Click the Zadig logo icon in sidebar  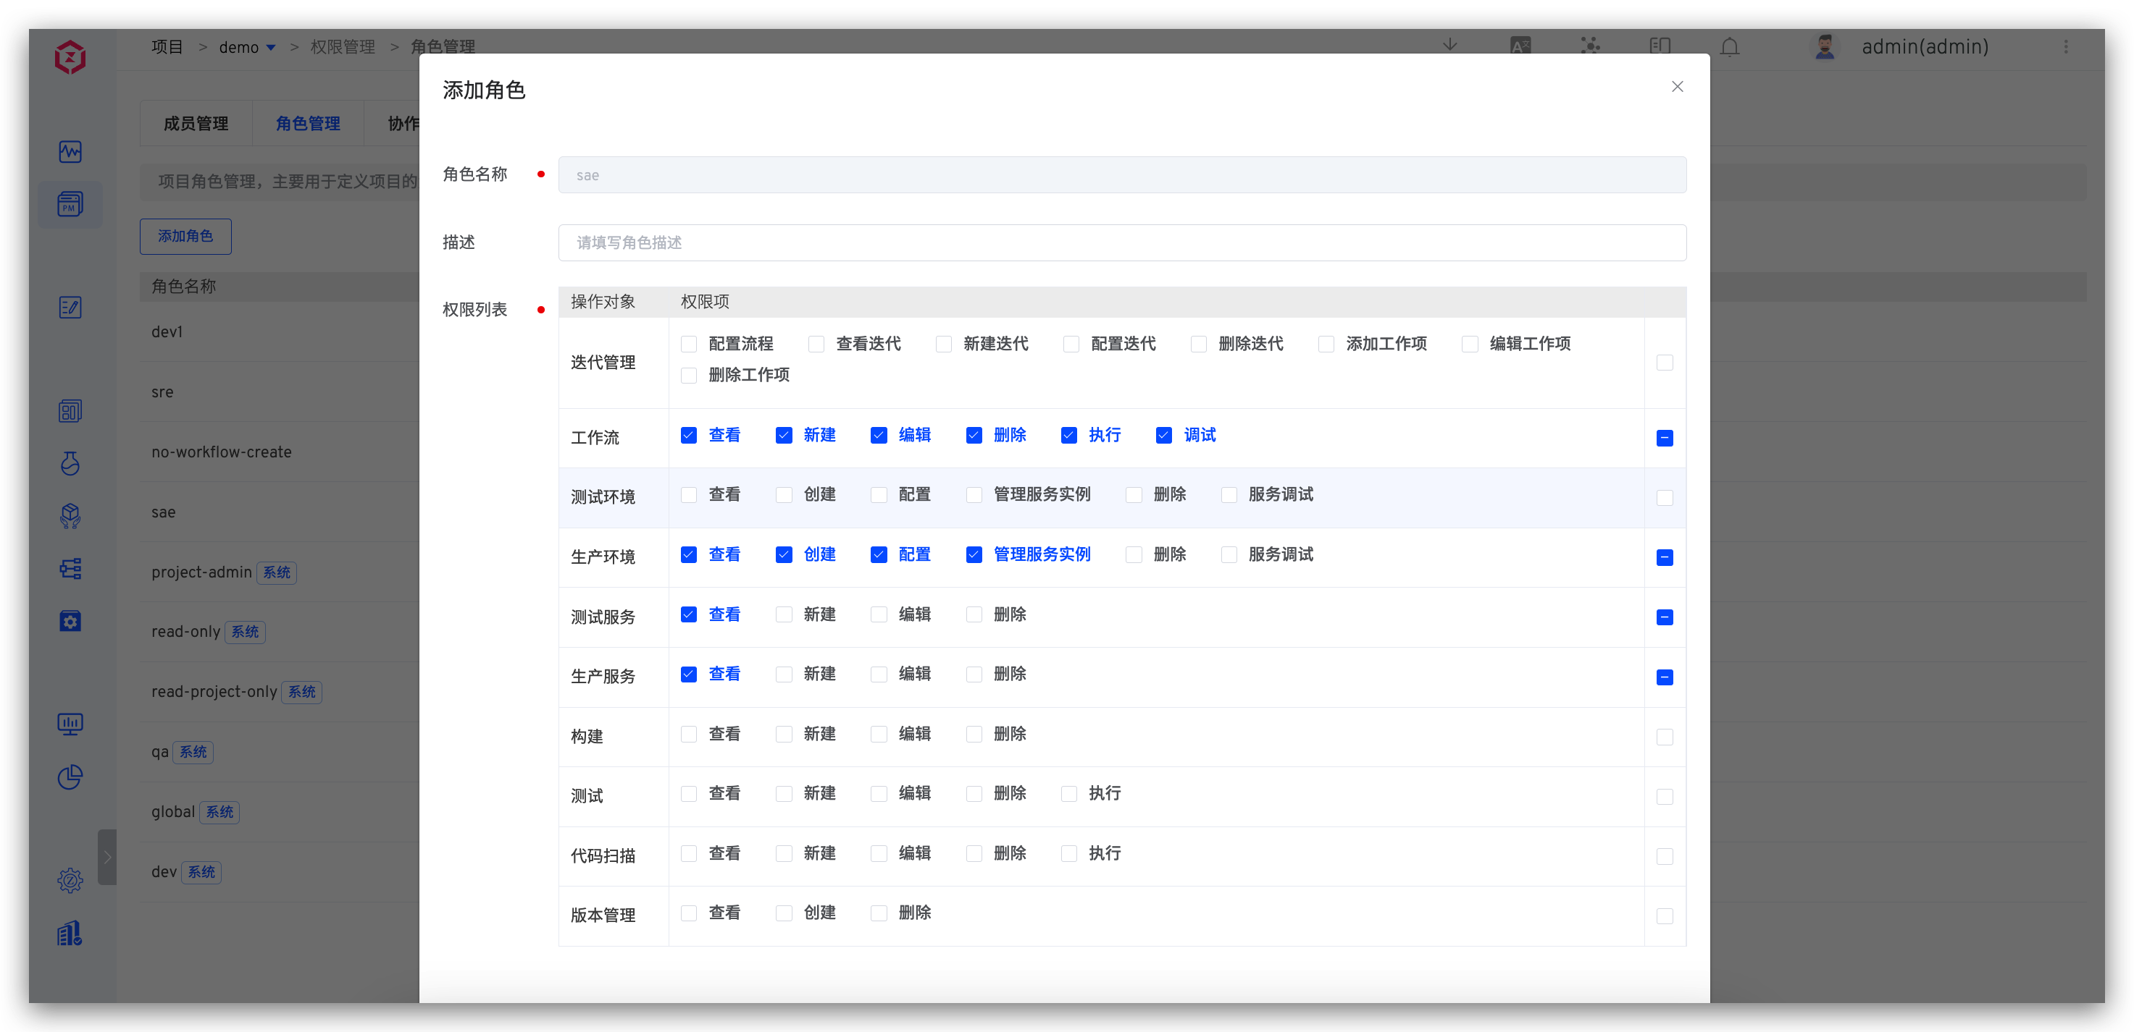[x=70, y=57]
